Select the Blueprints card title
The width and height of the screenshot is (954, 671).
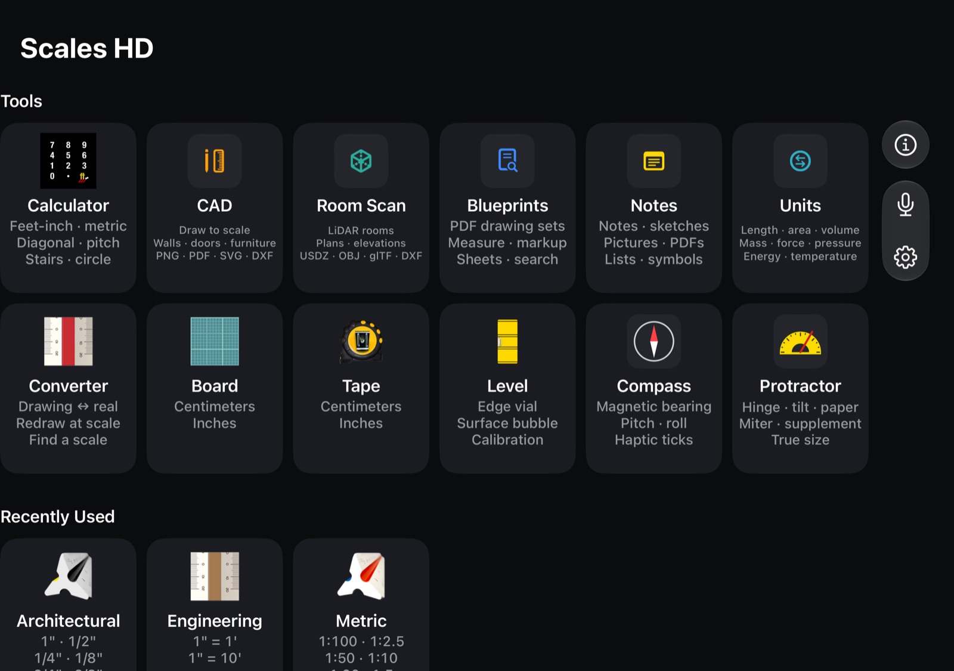coord(507,206)
